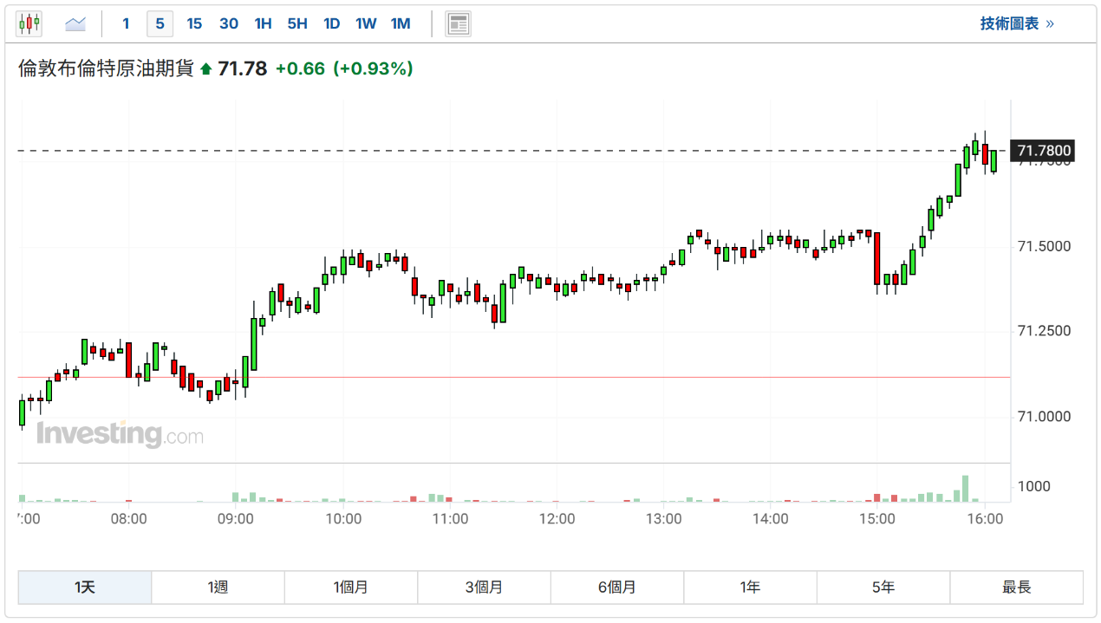Show the 最長 maximum range
The height and width of the screenshot is (623, 1101).
pos(1016,587)
